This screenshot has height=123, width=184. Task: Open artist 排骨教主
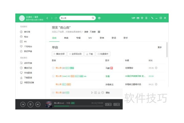pos(109,85)
